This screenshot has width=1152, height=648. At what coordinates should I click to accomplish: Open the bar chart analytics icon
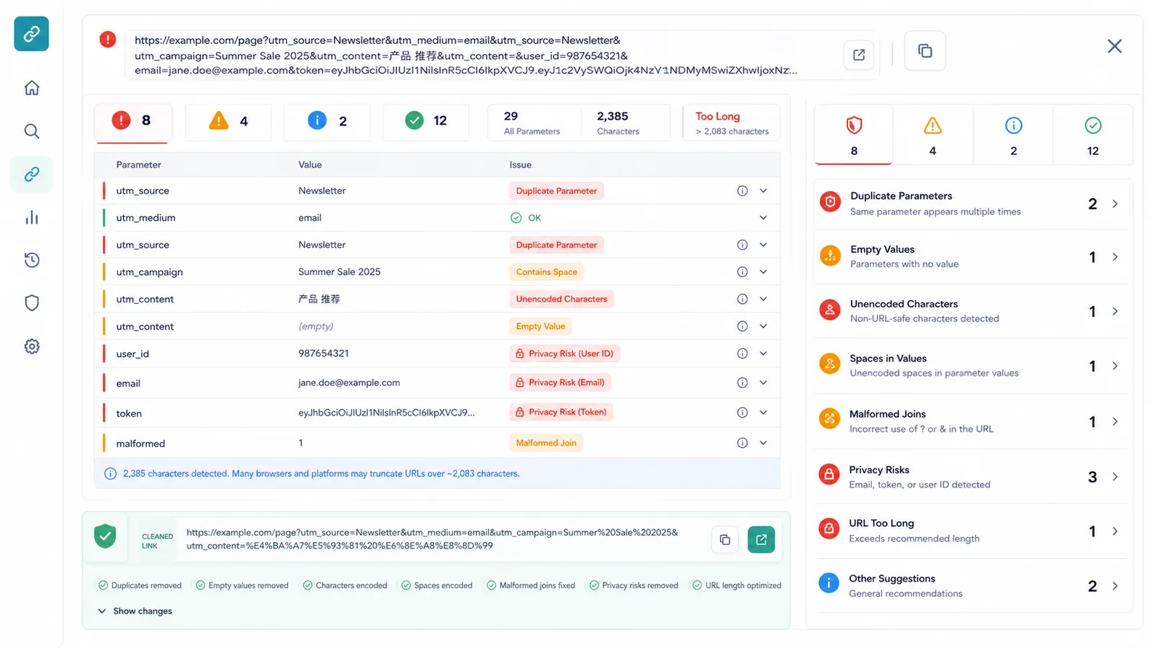[x=32, y=217]
